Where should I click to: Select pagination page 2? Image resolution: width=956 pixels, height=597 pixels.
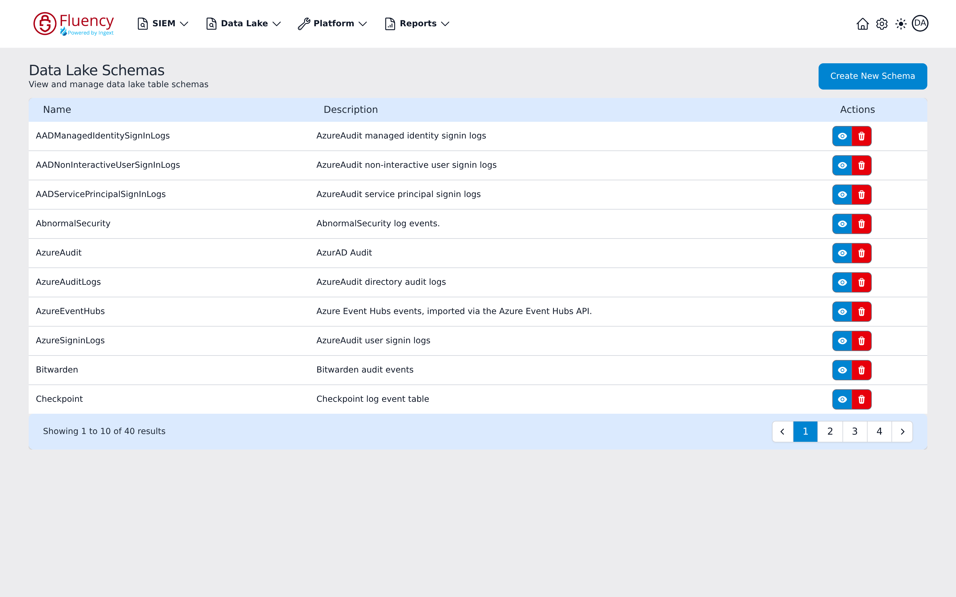[830, 432]
